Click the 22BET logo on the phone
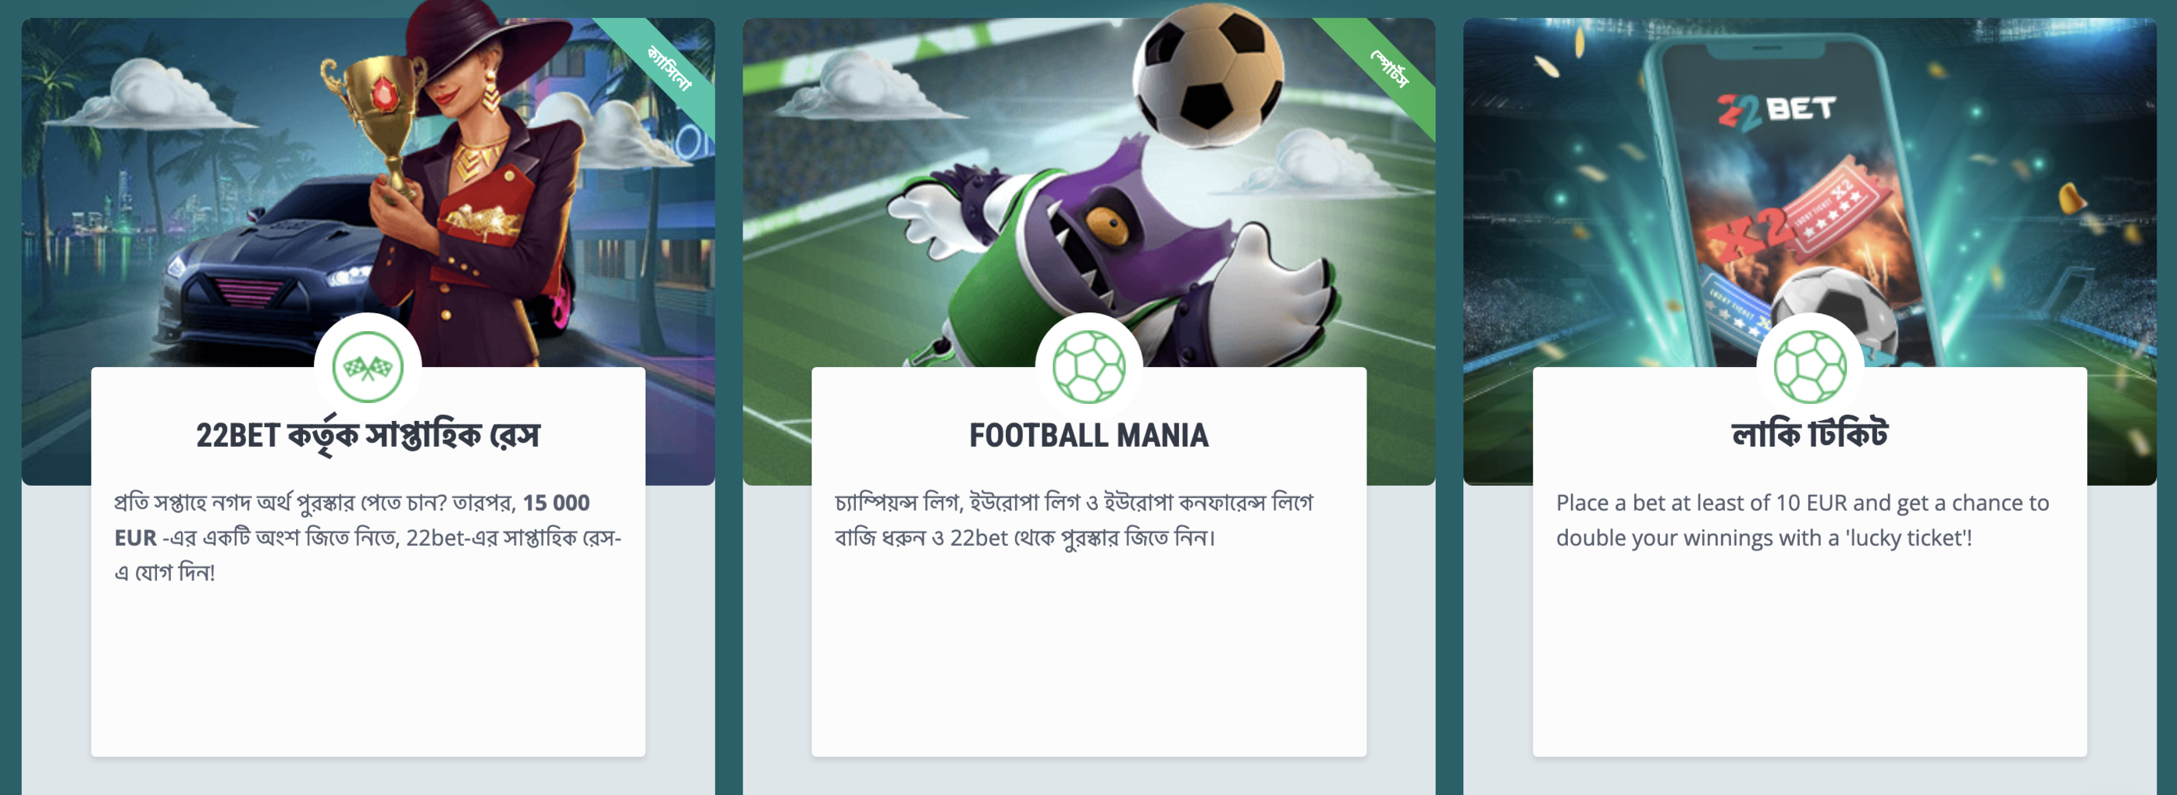 click(1777, 112)
